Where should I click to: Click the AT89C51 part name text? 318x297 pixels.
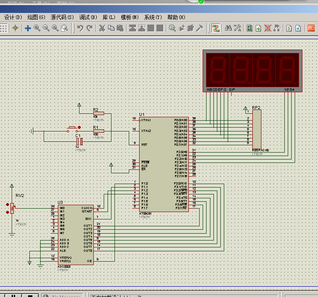145,214
